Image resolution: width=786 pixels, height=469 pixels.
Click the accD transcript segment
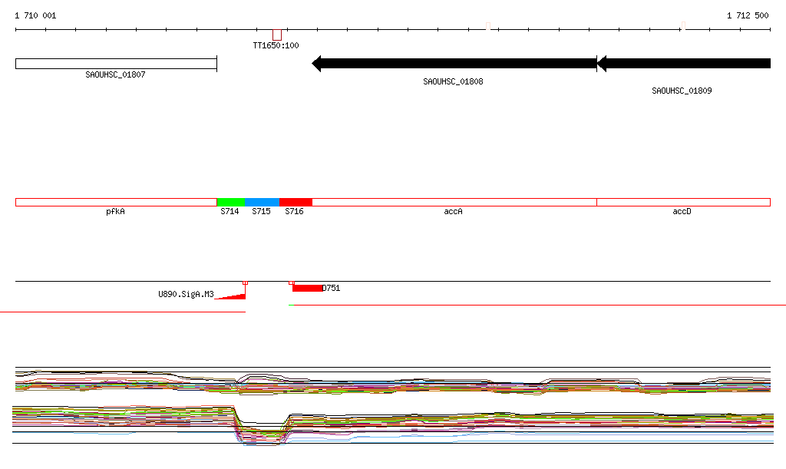(x=683, y=202)
